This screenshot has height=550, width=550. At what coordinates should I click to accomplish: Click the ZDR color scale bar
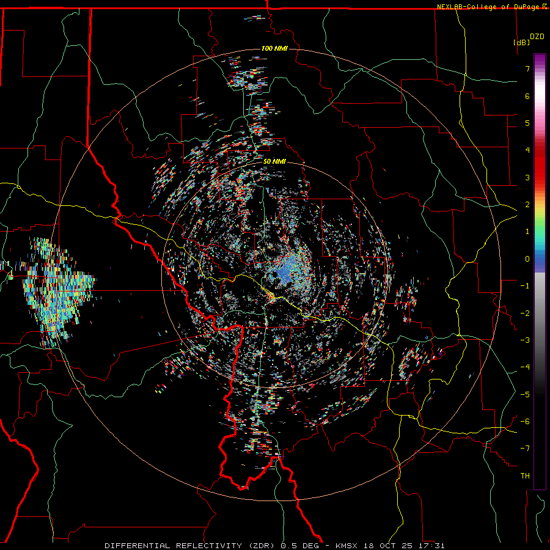(x=540, y=271)
